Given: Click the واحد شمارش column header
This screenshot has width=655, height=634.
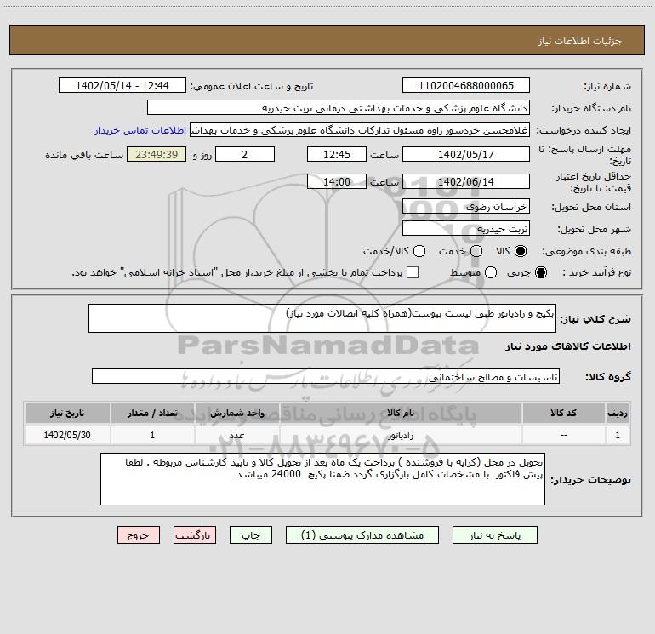Looking at the screenshot, I should click(x=236, y=413).
